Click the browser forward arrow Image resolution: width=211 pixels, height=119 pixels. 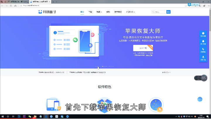coord(6,6)
